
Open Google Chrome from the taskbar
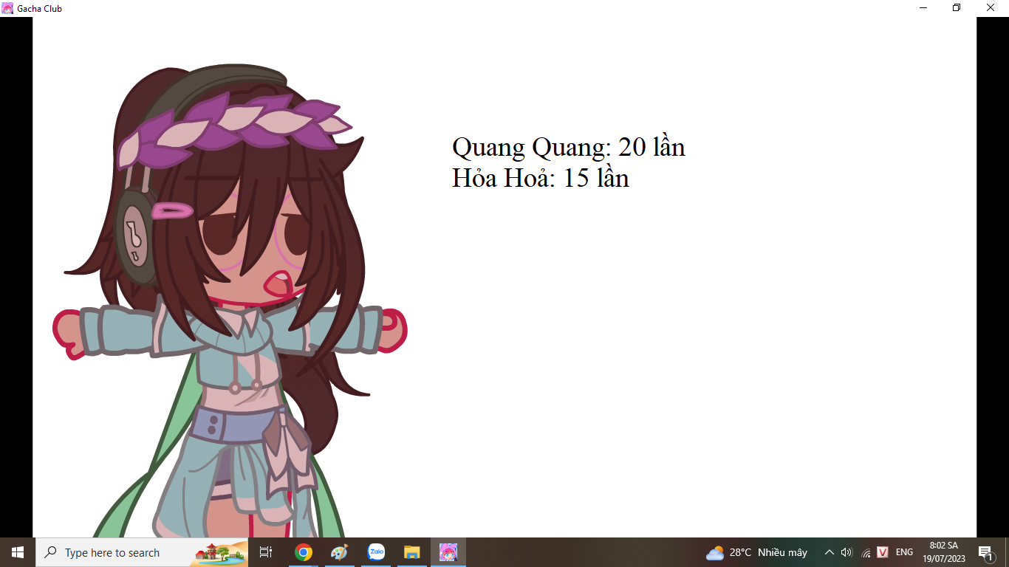click(303, 552)
